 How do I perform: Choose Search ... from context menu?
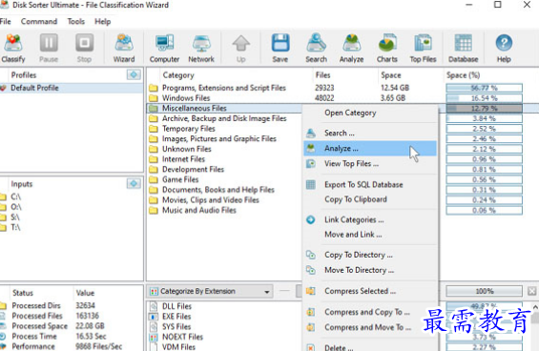pyautogui.click(x=370, y=133)
